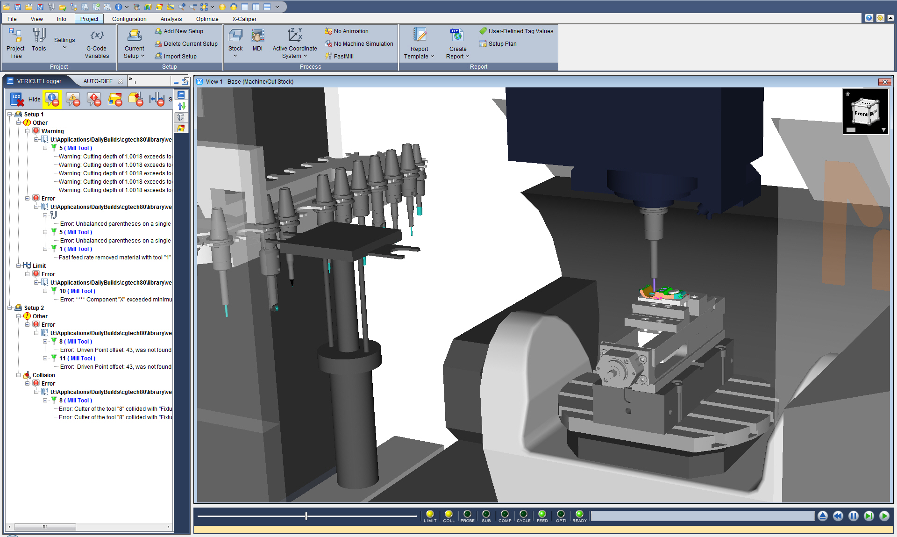897x537 pixels.
Task: Toggle the PROBE status light
Action: pyautogui.click(x=467, y=516)
